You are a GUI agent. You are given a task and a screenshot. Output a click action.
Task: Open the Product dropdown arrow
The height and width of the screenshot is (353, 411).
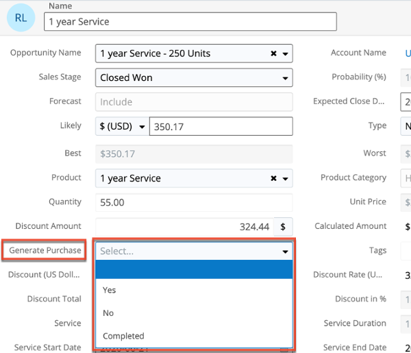[285, 178]
